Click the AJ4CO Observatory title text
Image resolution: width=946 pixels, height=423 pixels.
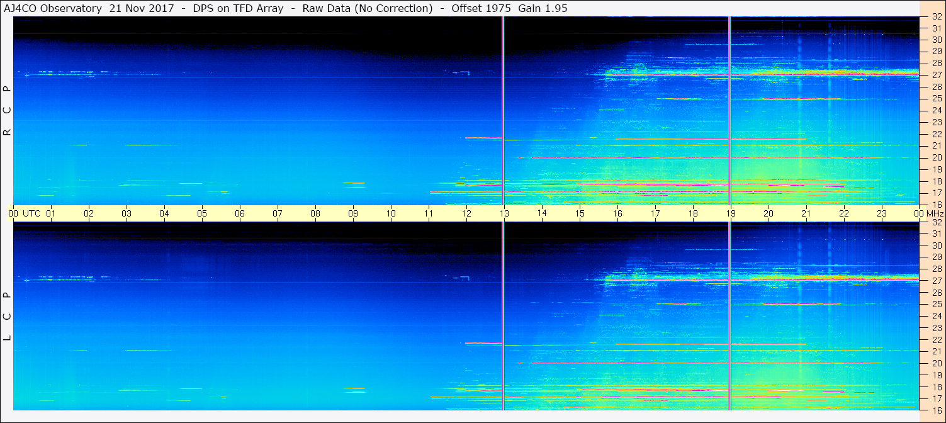coord(52,8)
